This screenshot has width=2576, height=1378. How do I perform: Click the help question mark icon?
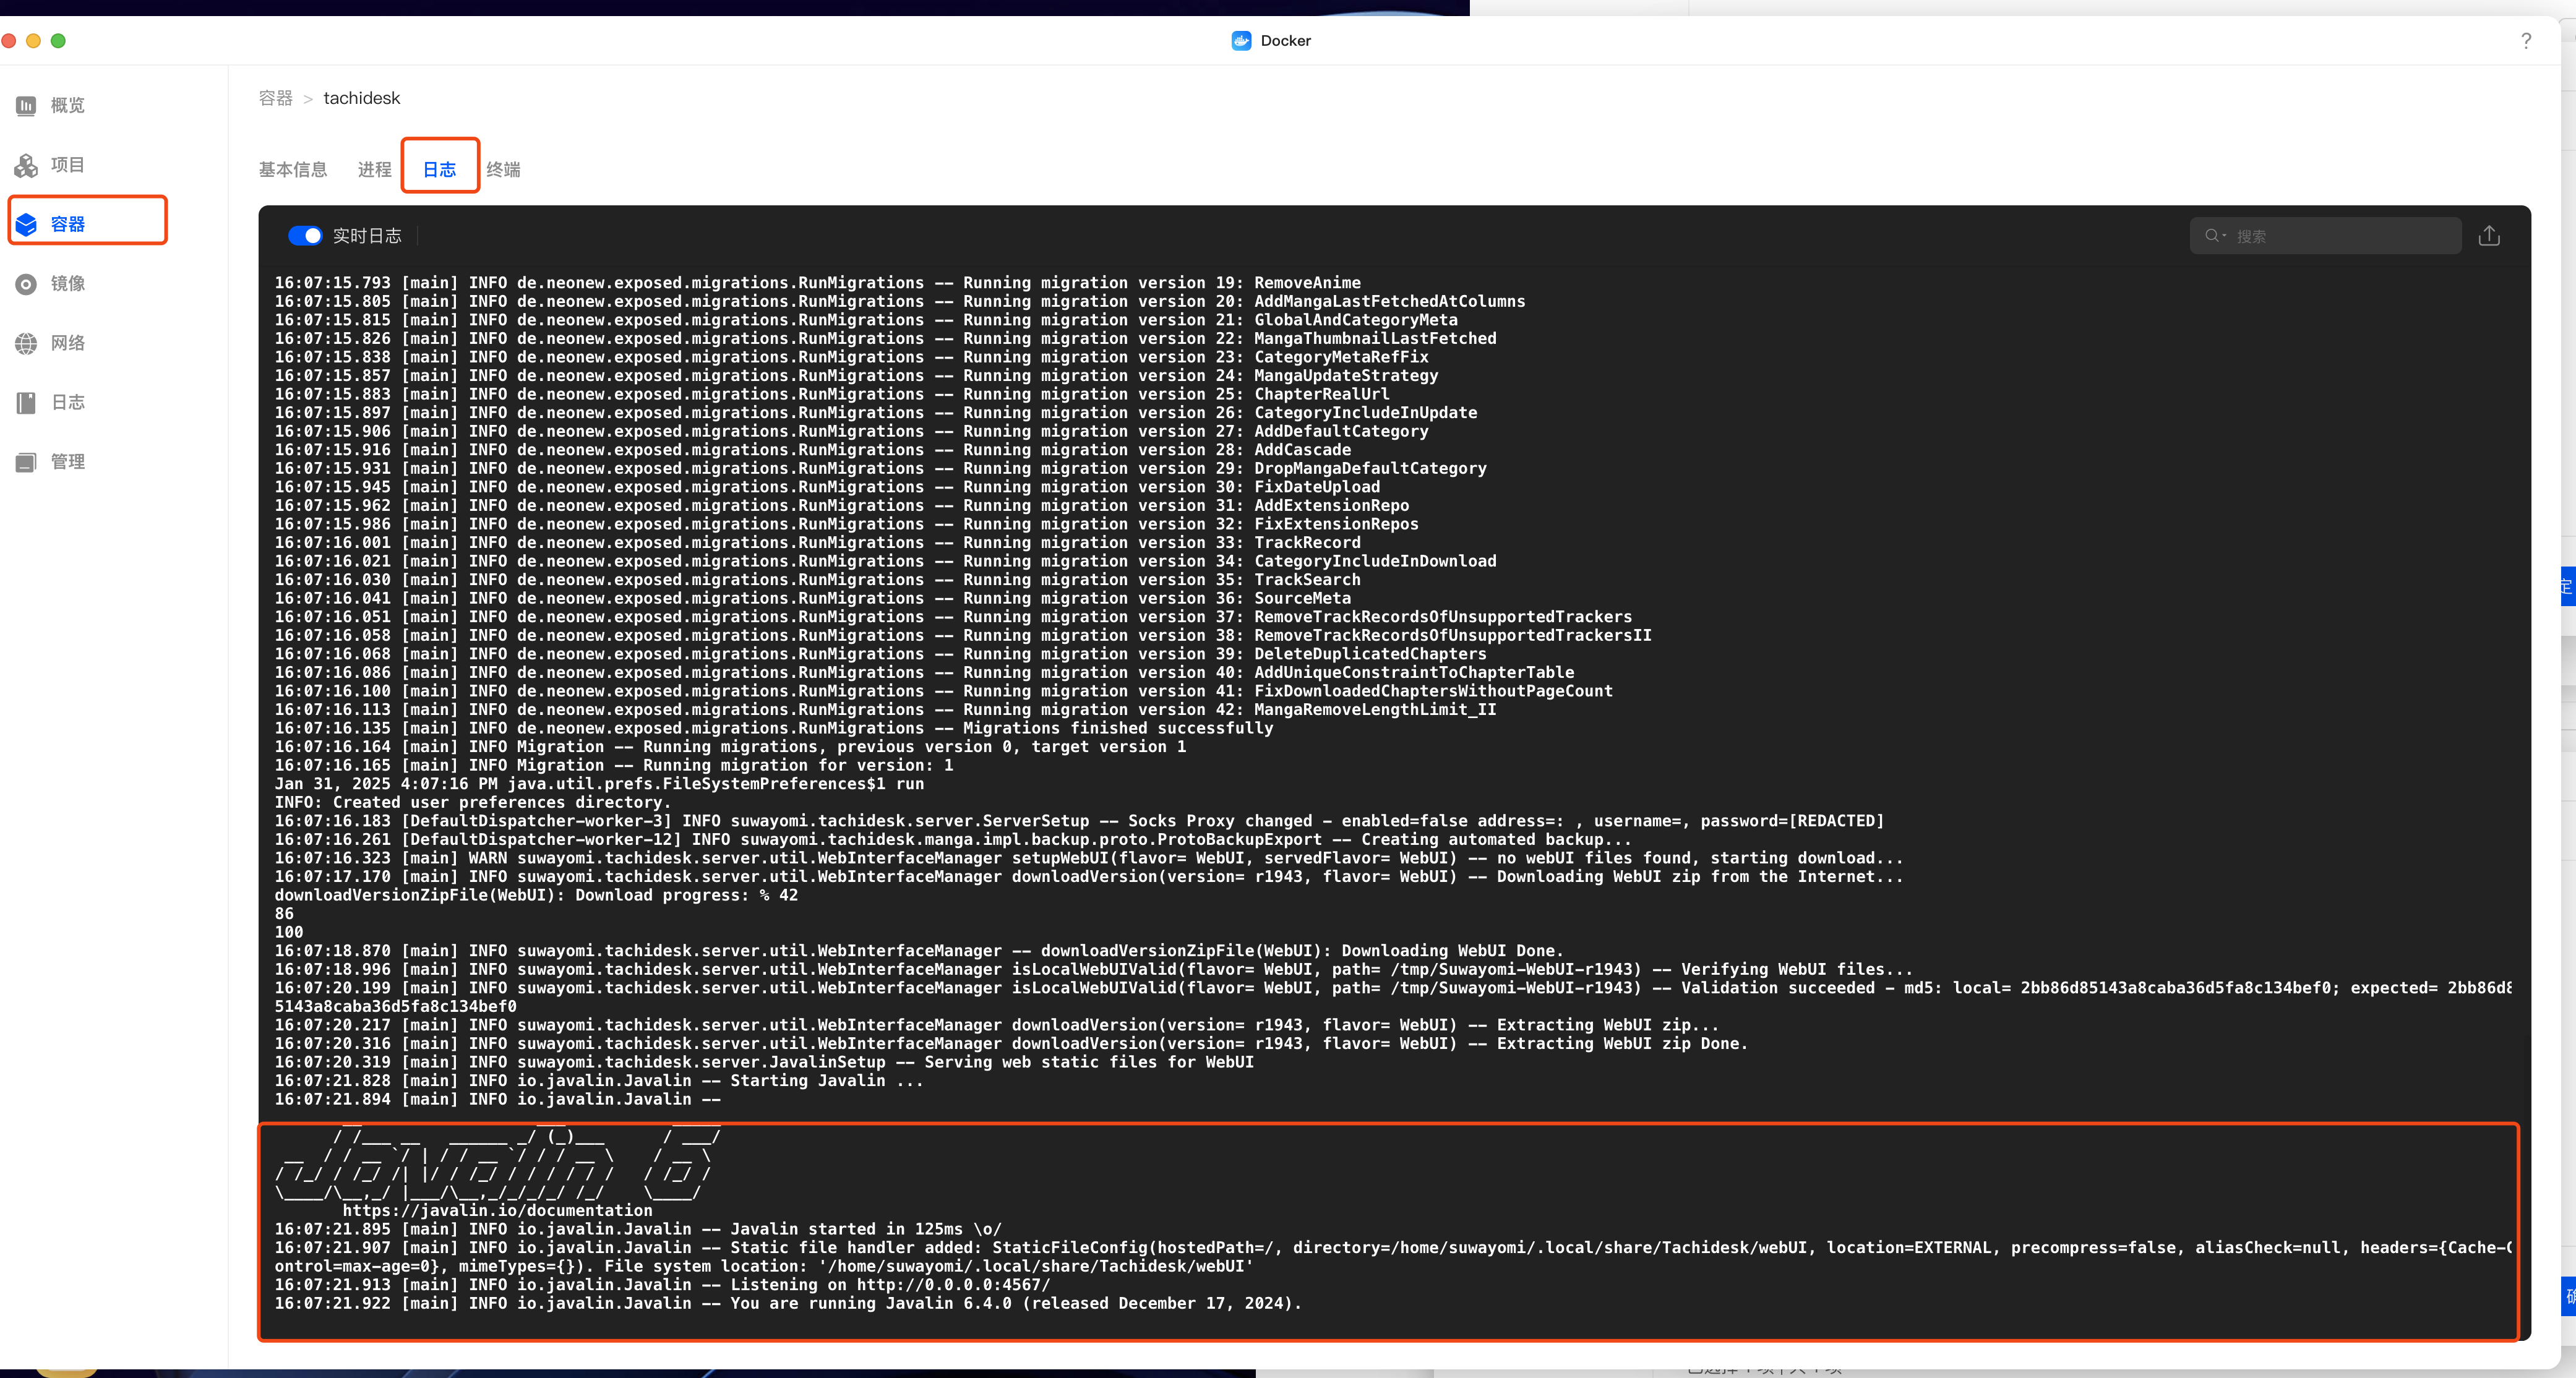click(2526, 41)
